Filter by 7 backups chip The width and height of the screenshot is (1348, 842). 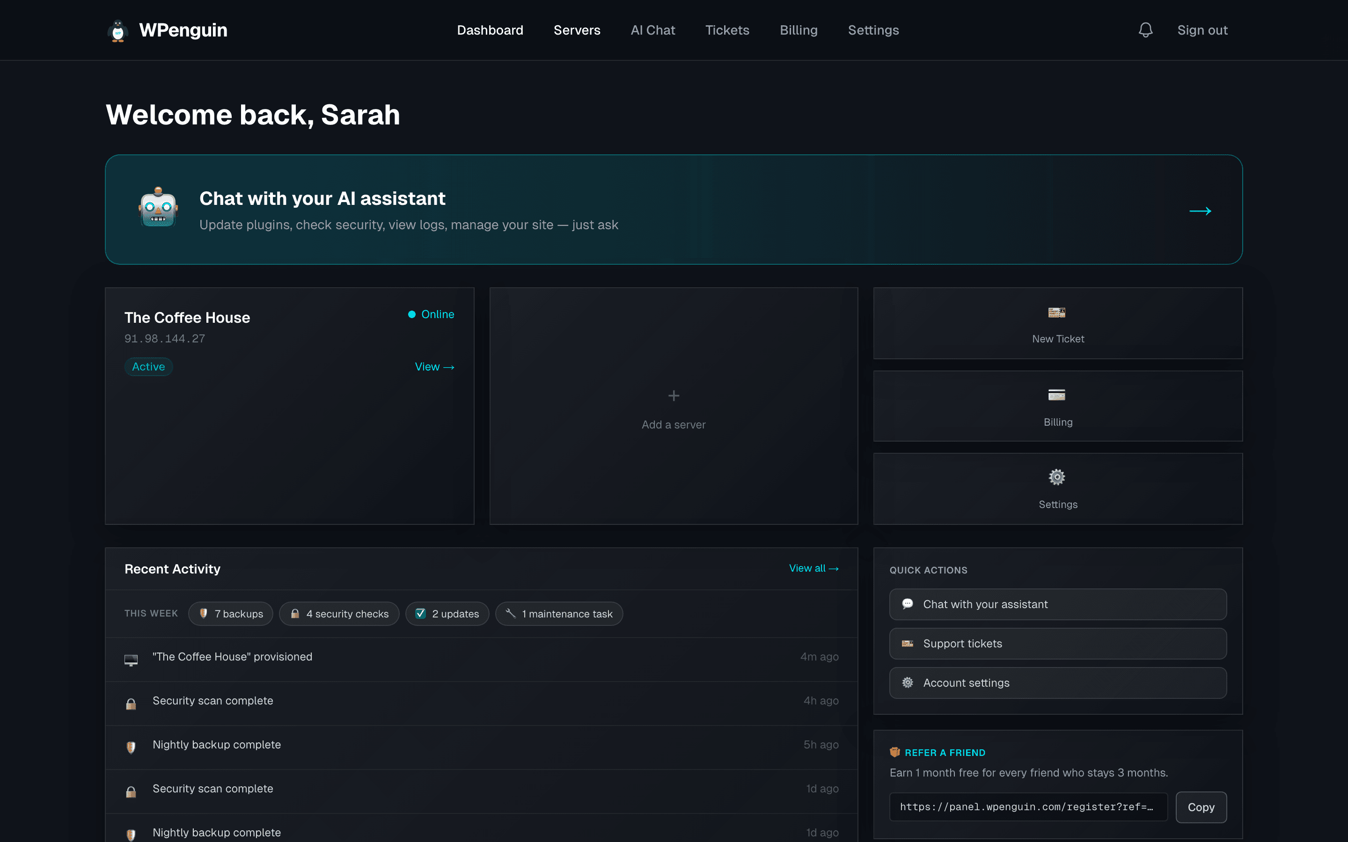click(231, 614)
